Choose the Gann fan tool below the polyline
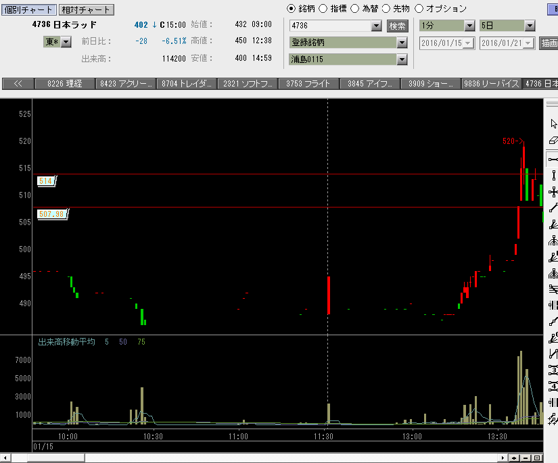 [553, 338]
